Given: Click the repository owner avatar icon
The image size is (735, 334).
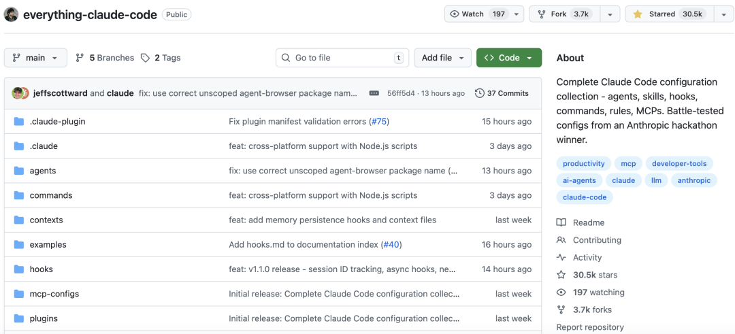Looking at the screenshot, I should tap(12, 14).
